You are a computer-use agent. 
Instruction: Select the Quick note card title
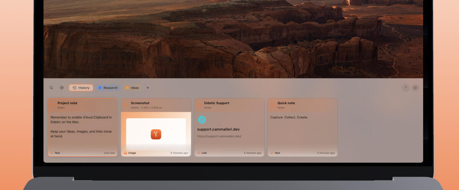coord(286,103)
